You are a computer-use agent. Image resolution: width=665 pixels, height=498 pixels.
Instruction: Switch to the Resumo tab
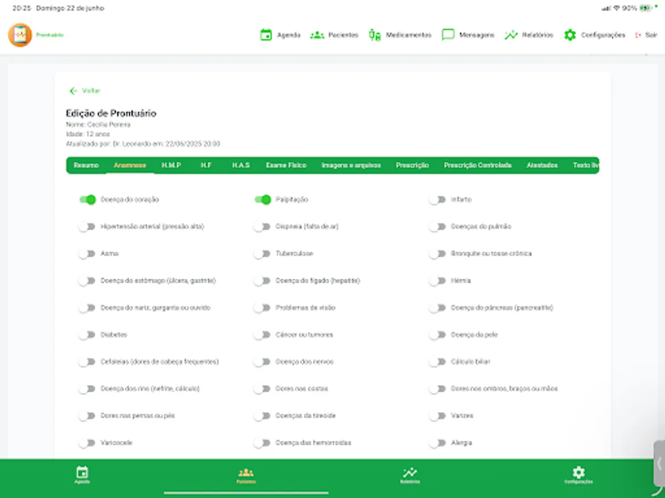(x=86, y=165)
